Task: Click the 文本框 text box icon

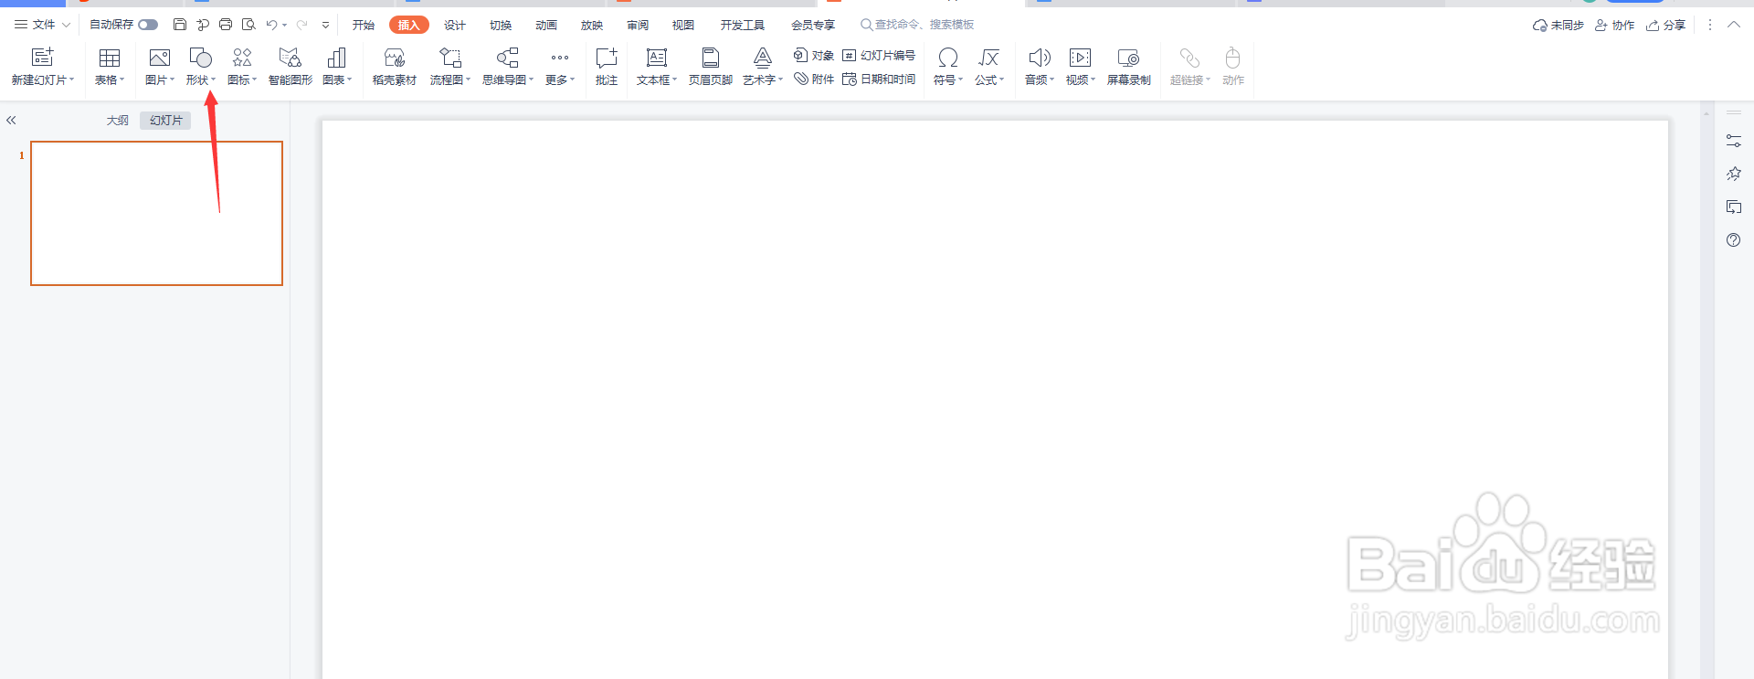Action: (657, 58)
